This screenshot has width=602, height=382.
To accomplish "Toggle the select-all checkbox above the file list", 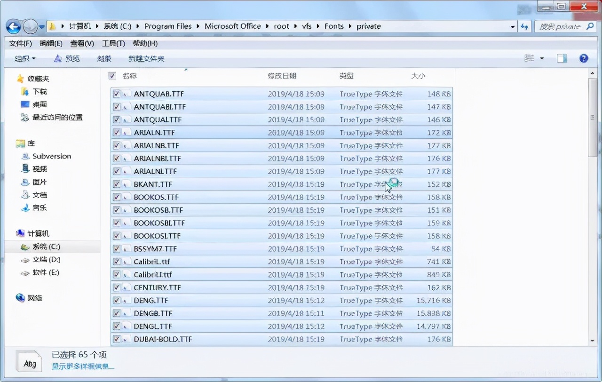I will click(x=111, y=75).
